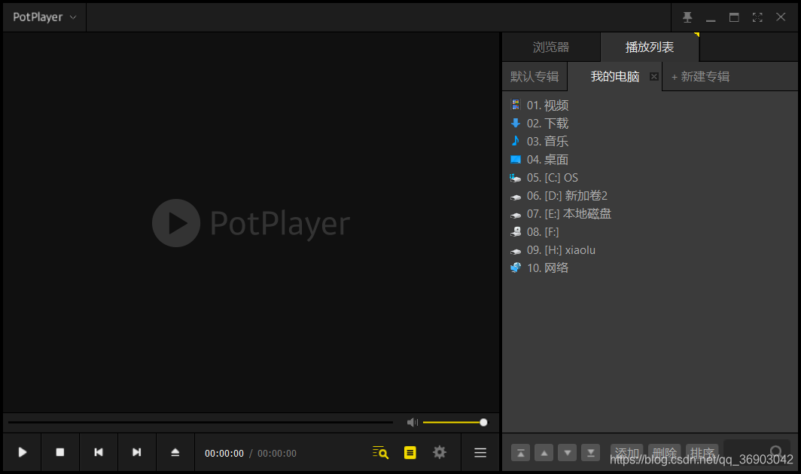Select the 默认专辑 album tab

click(535, 76)
